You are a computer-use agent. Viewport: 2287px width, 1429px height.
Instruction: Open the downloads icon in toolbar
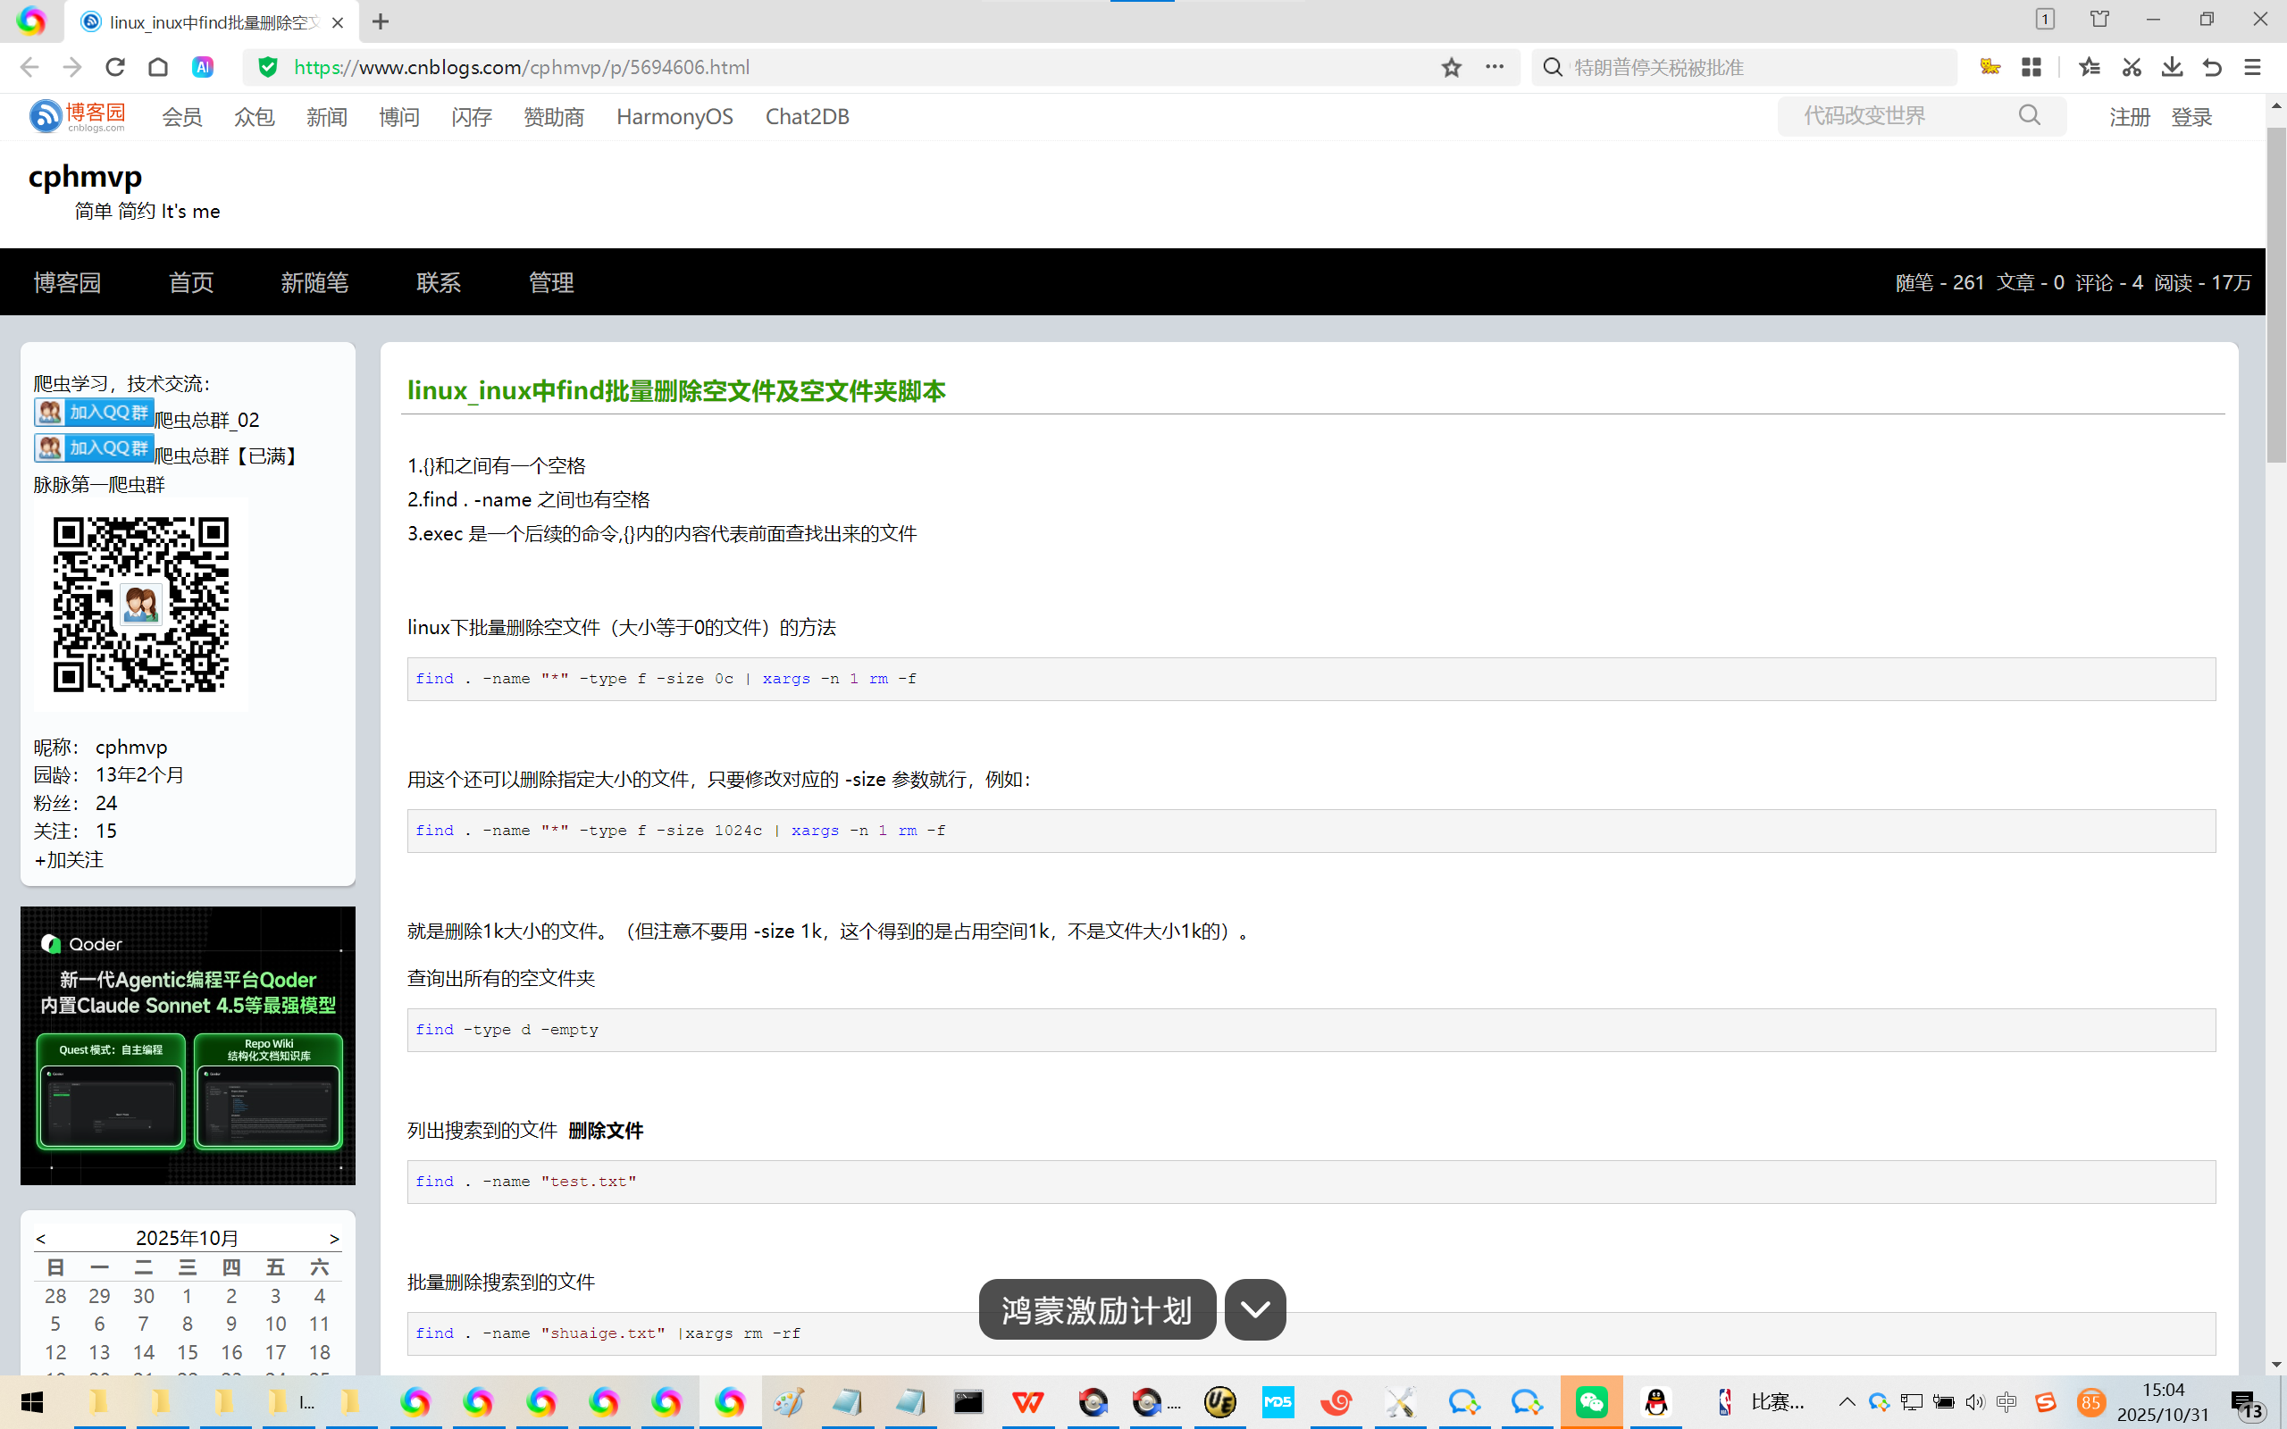pyautogui.click(x=2172, y=67)
